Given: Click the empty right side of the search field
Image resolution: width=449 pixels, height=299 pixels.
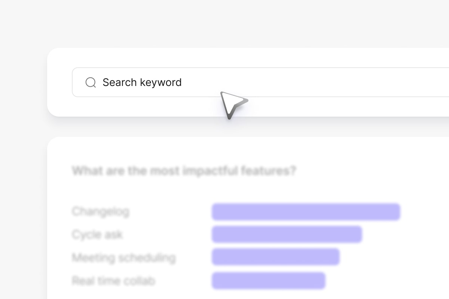Looking at the screenshot, I should [355, 82].
